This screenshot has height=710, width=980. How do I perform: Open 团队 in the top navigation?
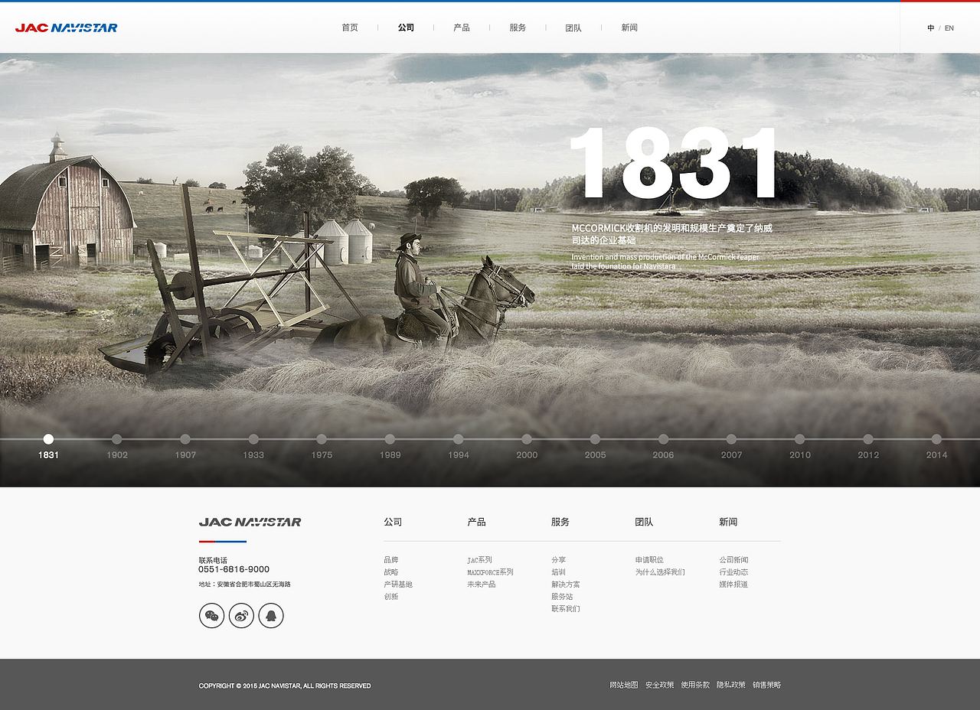pos(573,28)
